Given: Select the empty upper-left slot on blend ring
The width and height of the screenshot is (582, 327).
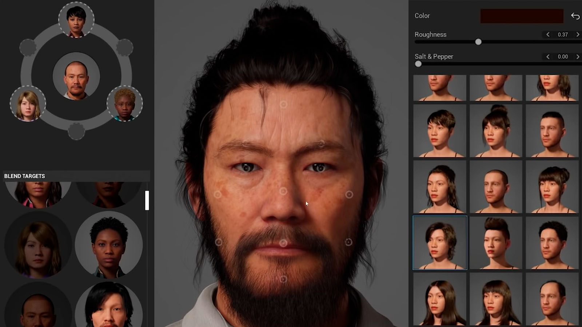Looking at the screenshot, I should tap(28, 47).
